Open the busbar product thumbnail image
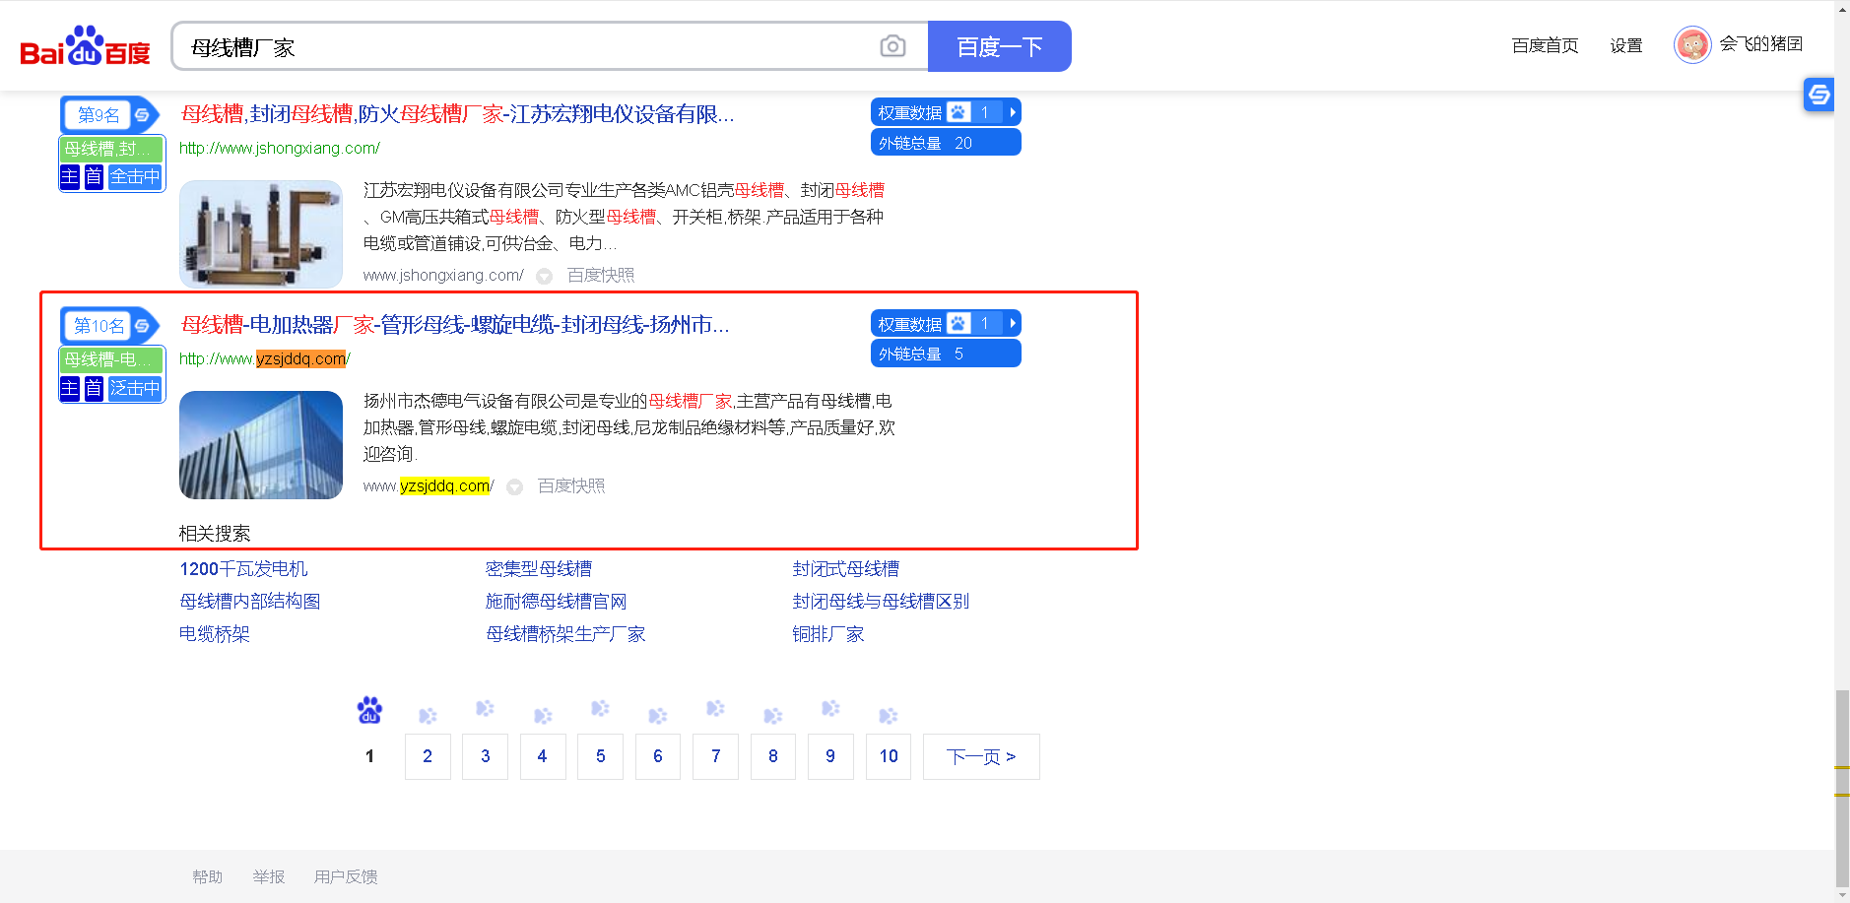Viewport: 1850px width, 903px height. (x=261, y=234)
